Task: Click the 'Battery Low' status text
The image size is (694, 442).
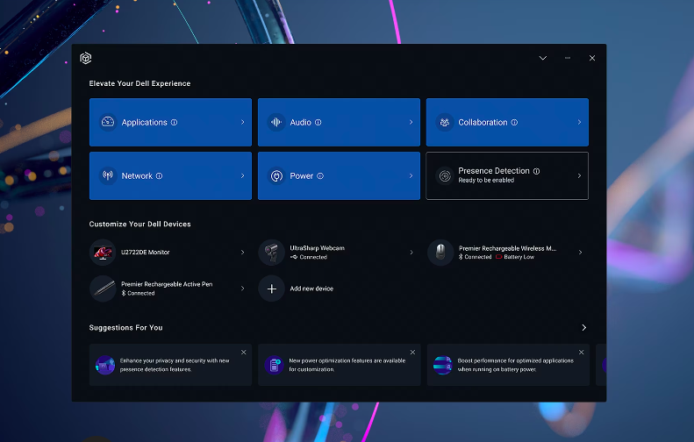Action: [x=519, y=257]
